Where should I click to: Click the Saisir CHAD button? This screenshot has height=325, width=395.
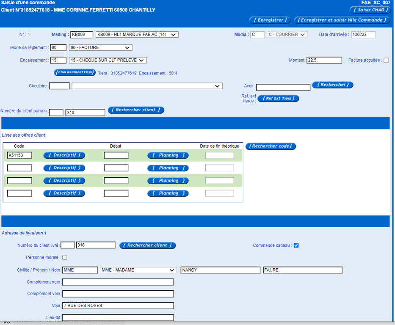tap(370, 10)
